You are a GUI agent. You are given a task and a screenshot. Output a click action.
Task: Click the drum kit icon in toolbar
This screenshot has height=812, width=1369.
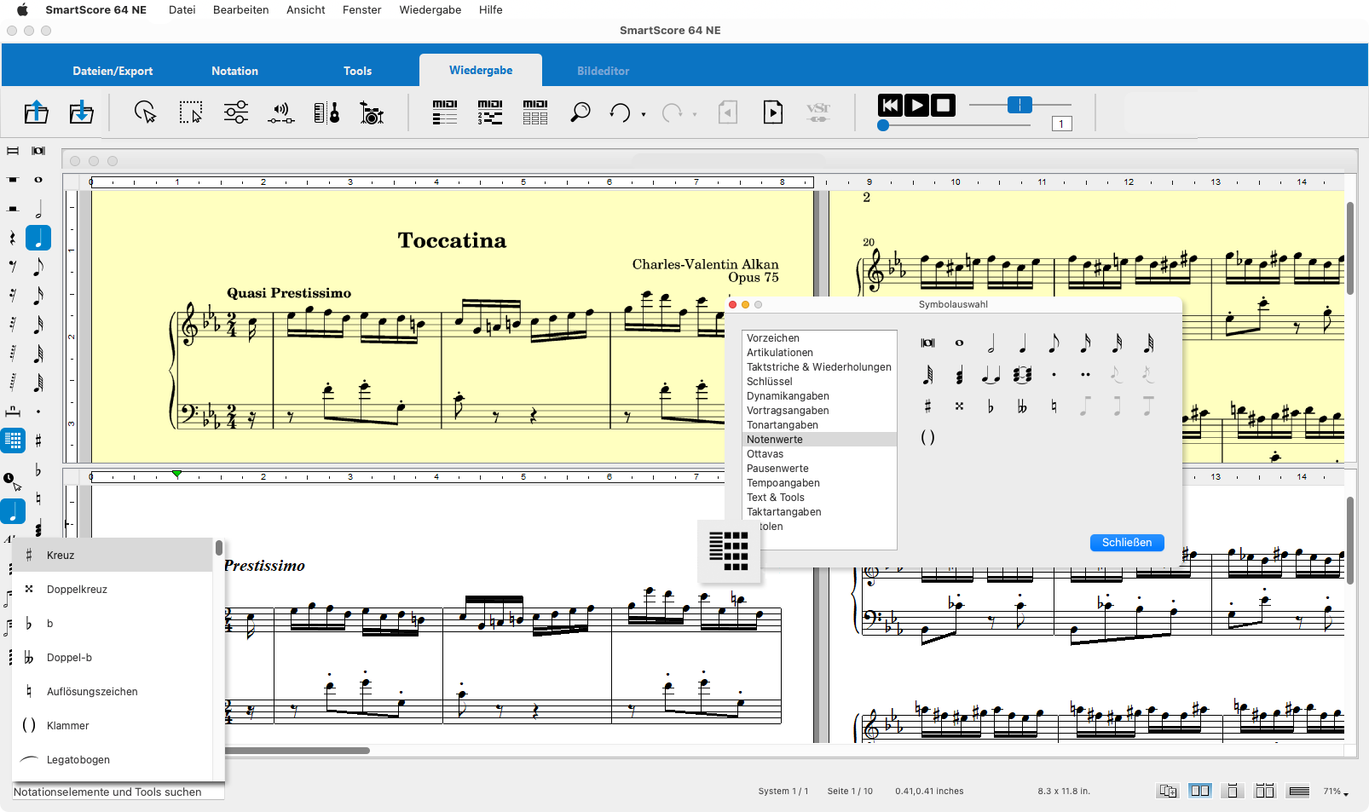click(x=371, y=112)
